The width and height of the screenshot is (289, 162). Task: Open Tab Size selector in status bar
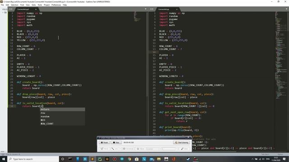coord(265,154)
